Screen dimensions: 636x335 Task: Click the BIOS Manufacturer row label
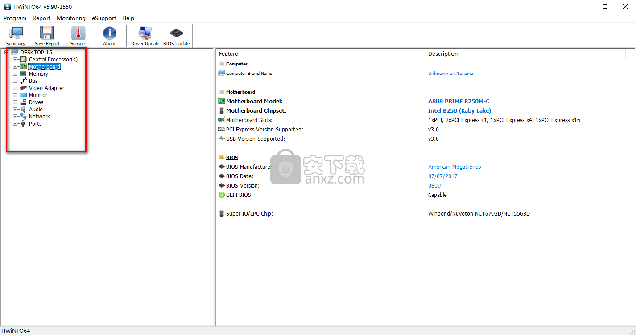pos(250,167)
